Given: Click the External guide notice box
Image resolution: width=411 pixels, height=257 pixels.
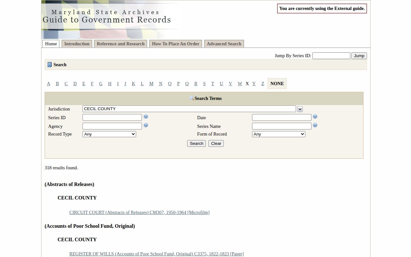Looking at the screenshot, I should 322,9.
